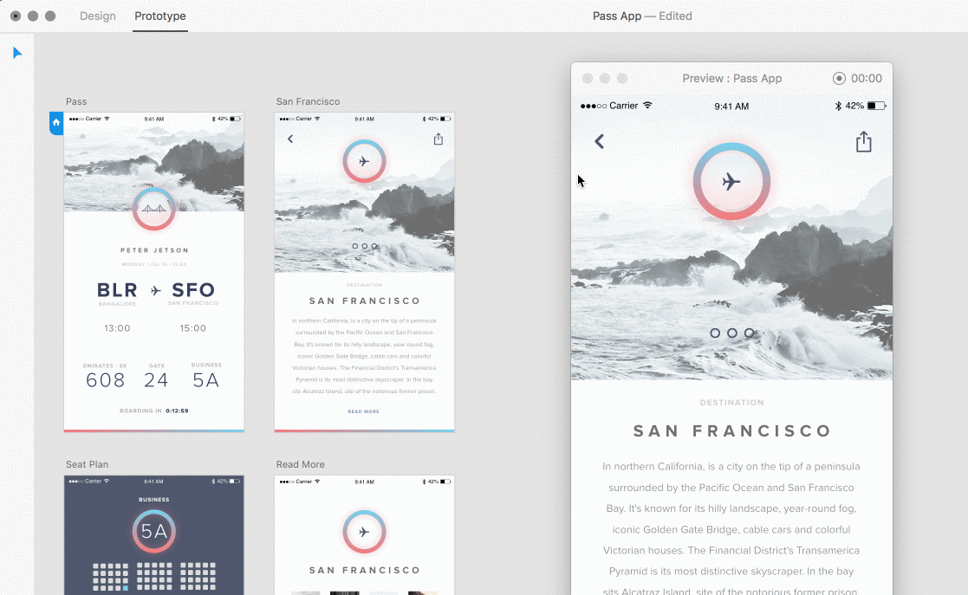Click the 00:00 recording timer in Preview
The height and width of the screenshot is (595, 968).
pos(867,79)
